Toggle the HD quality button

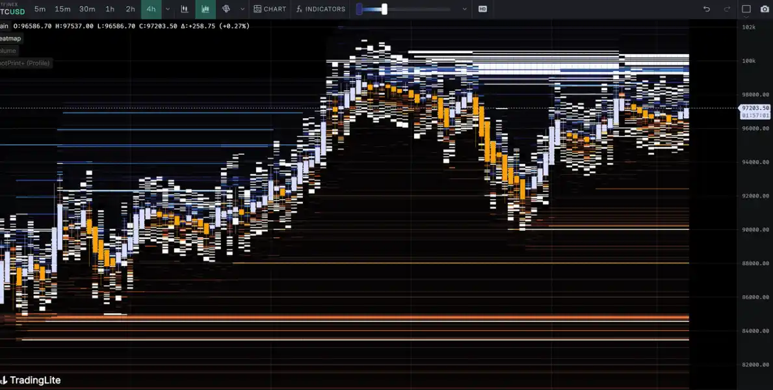tap(482, 9)
